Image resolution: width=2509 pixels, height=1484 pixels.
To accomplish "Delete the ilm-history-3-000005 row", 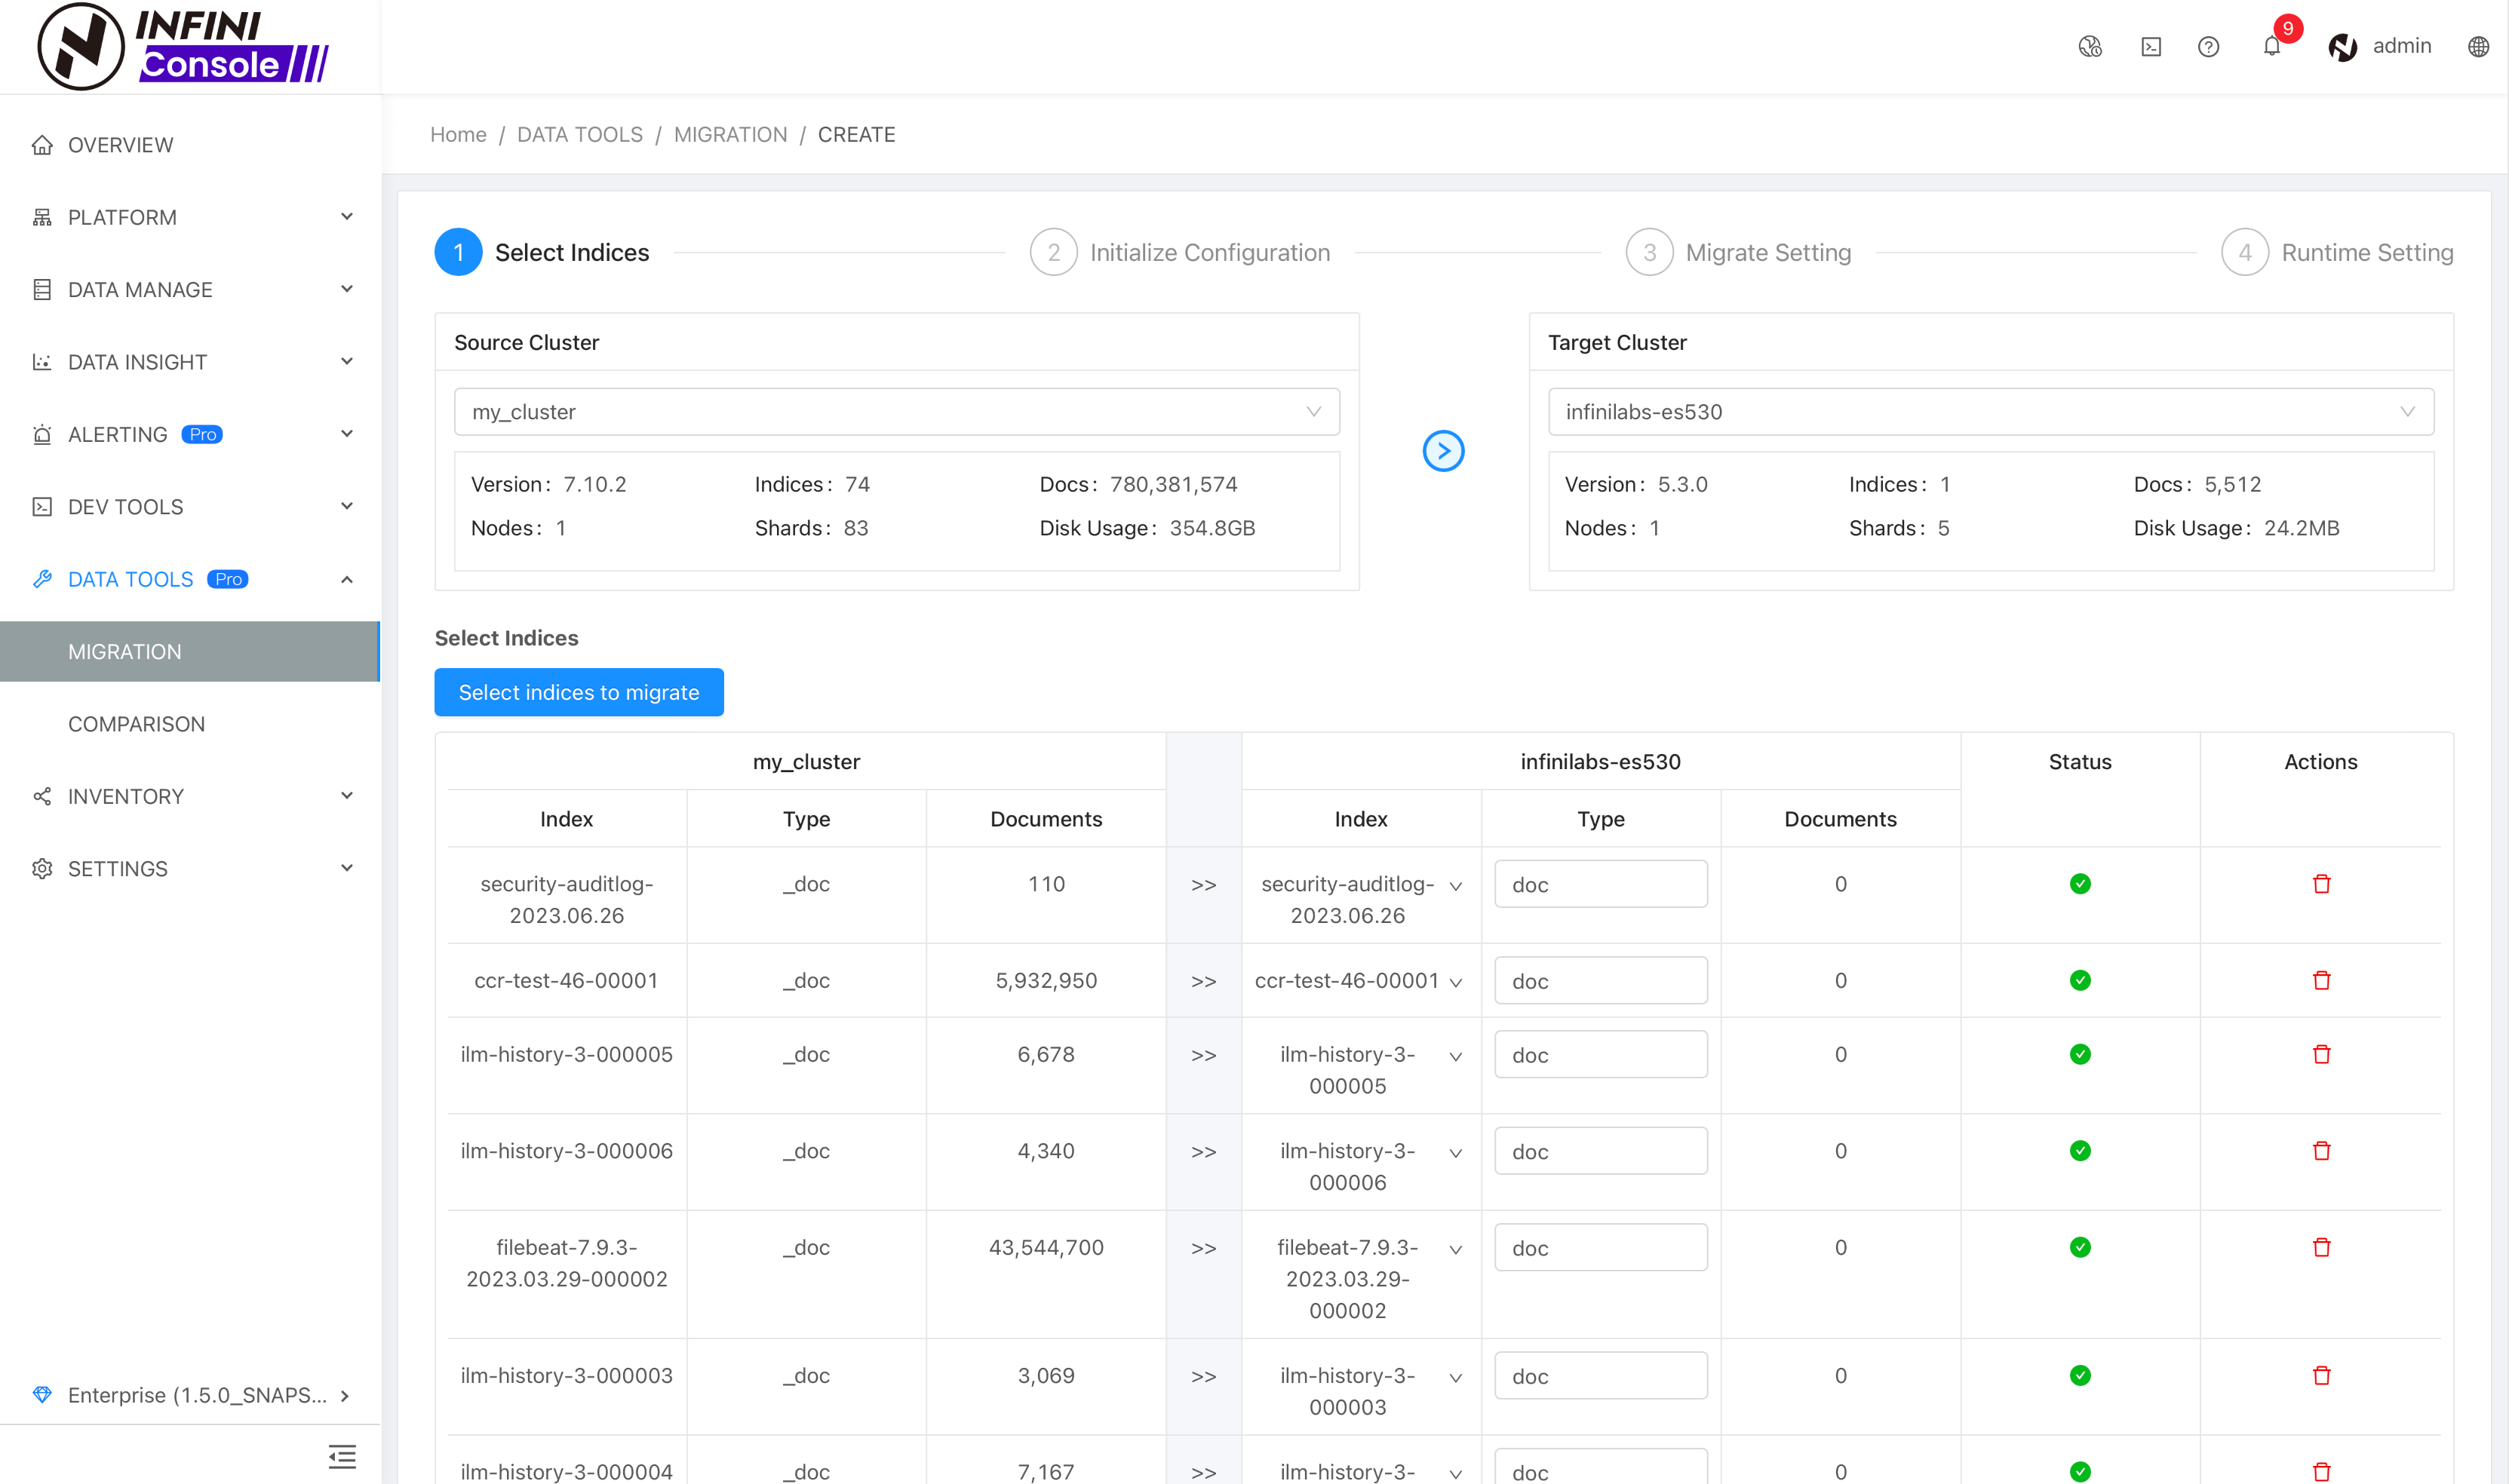I will [2321, 1054].
